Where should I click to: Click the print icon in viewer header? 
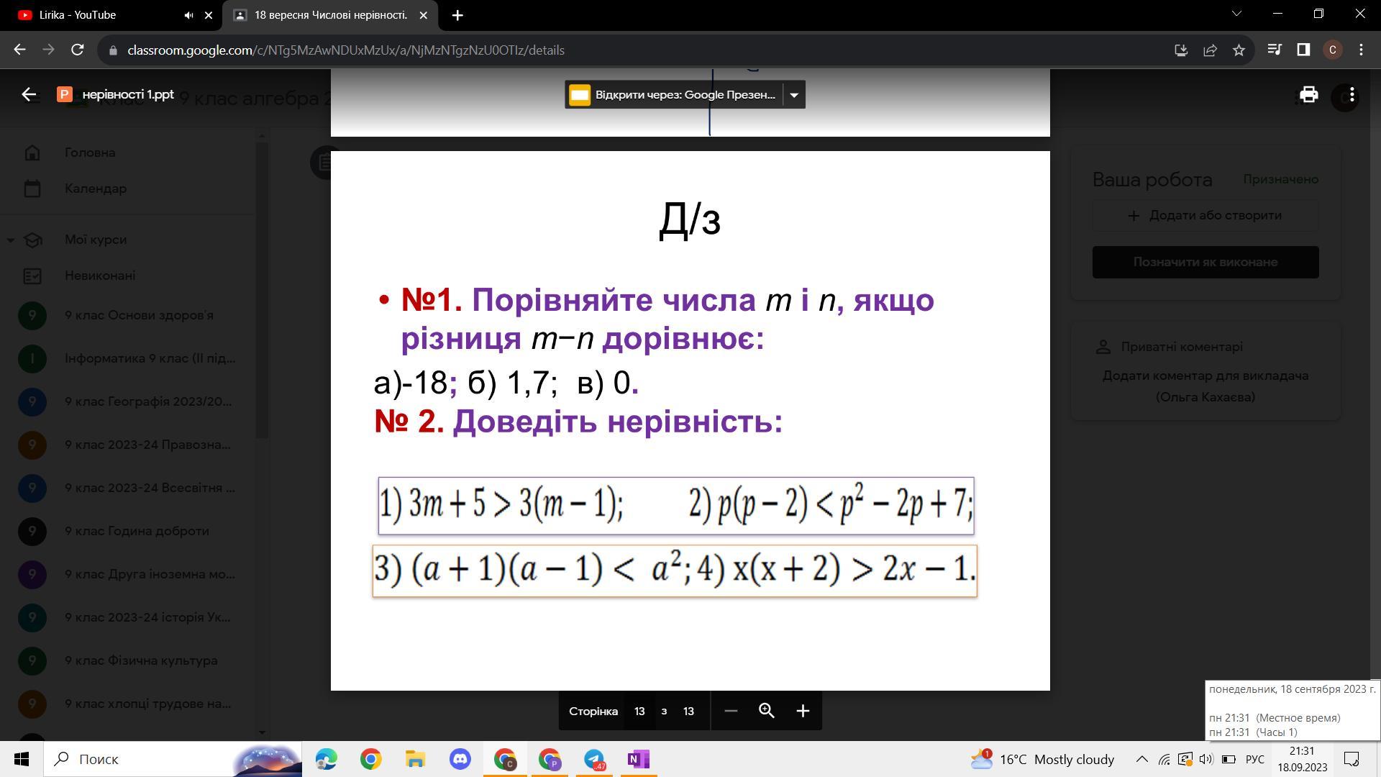pos(1308,95)
